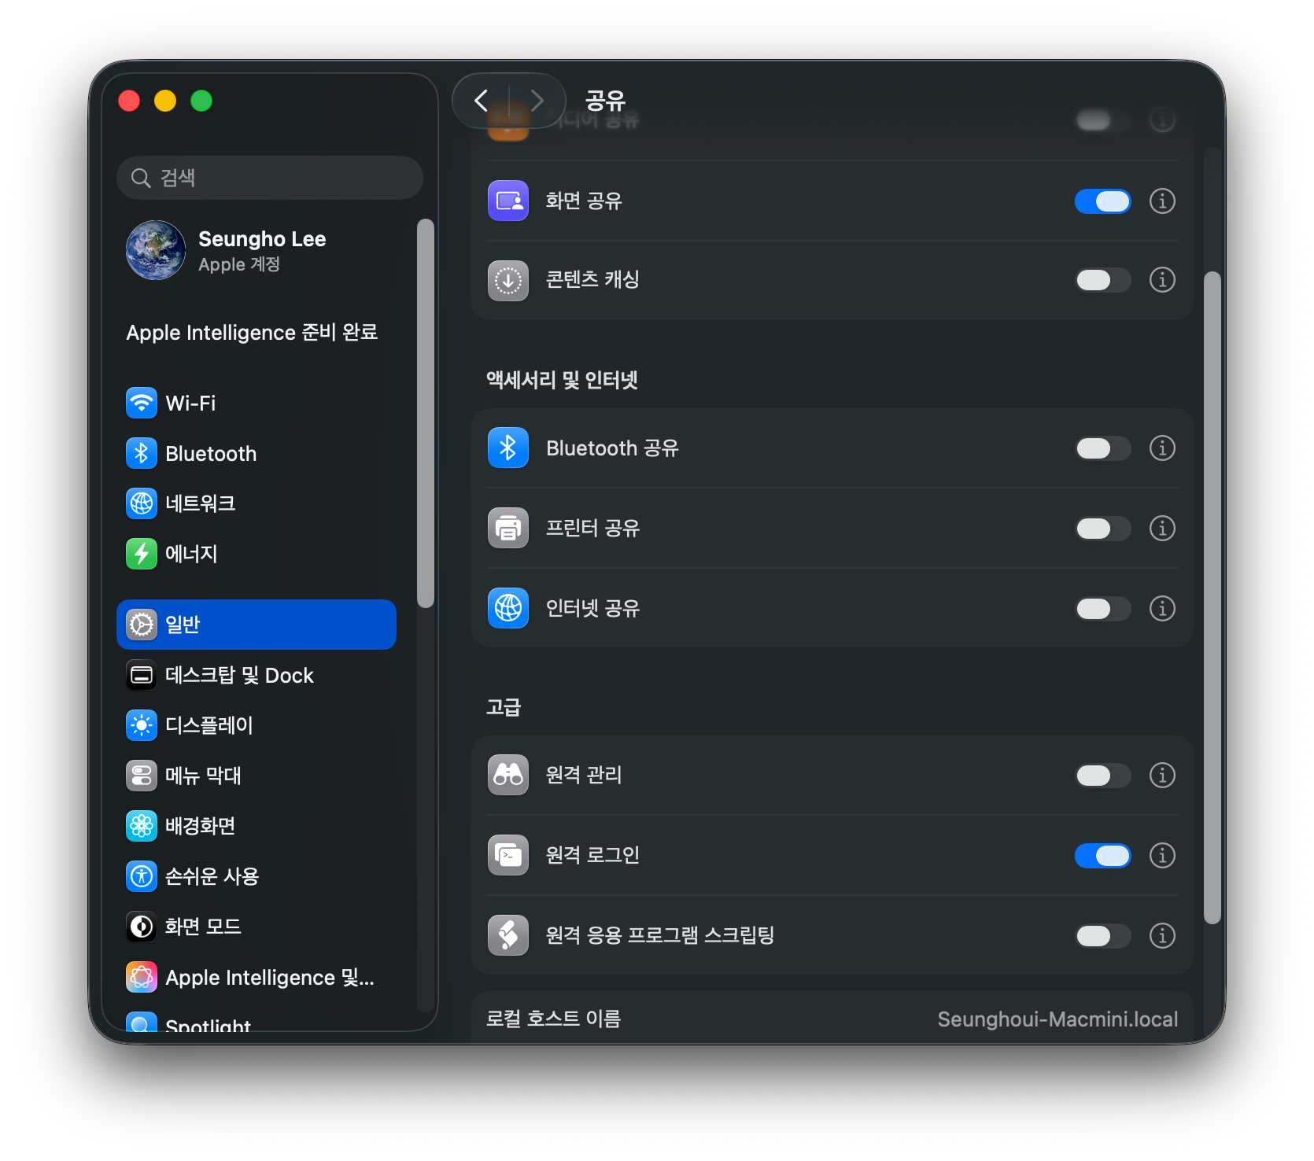1314x1161 pixels.
Task: Open Seungho Lee Apple account
Action: [261, 250]
